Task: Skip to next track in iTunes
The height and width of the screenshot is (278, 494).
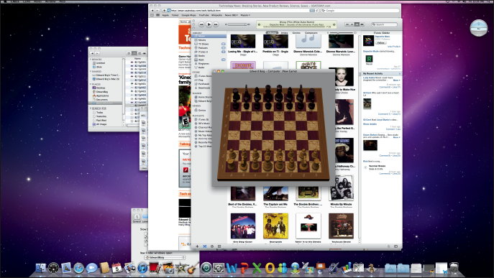Action: (216, 24)
